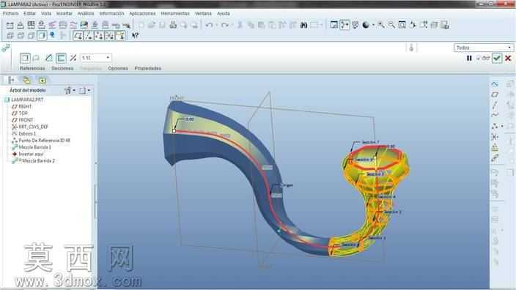Toggle solid creation option in dashboard
The image size is (516, 290).
25,58
